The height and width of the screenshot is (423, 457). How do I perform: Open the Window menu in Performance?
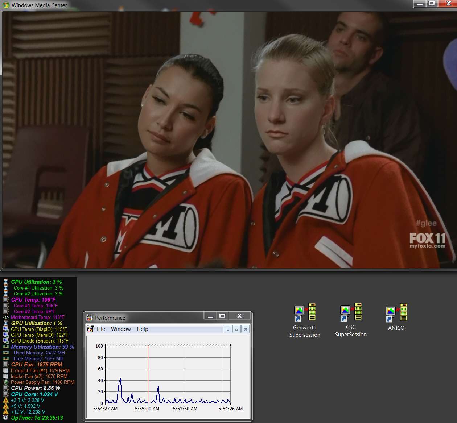[121, 329]
